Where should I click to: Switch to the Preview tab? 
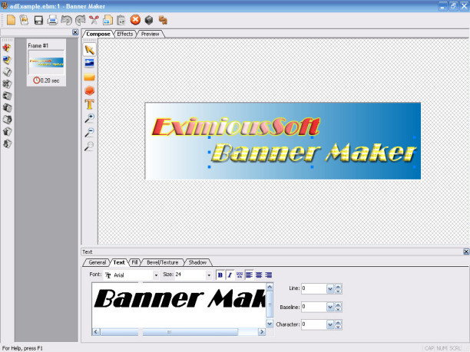click(150, 34)
